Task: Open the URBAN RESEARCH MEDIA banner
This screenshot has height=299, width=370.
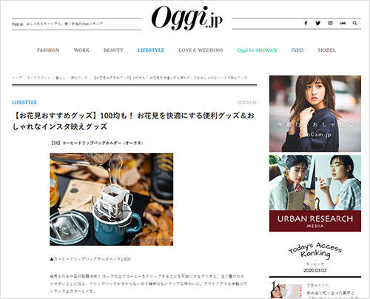Action: pos(315,193)
